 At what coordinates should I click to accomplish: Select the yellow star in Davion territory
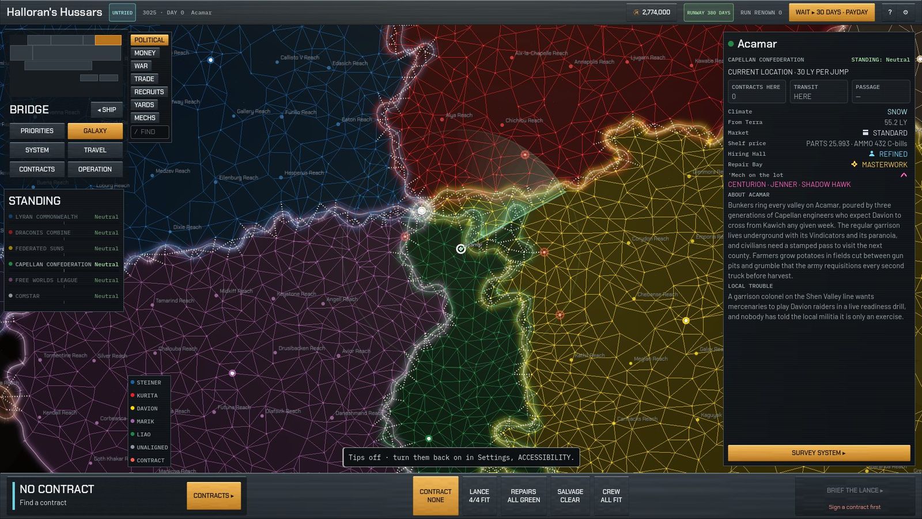686,321
